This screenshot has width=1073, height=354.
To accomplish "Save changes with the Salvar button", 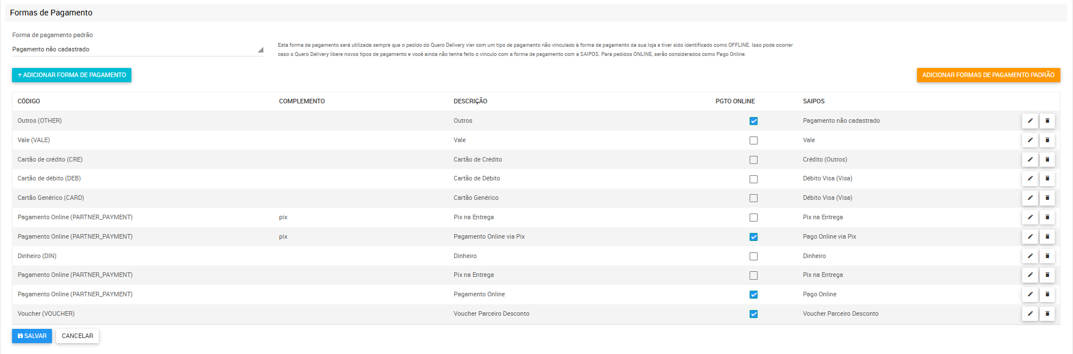I will tap(32, 336).
